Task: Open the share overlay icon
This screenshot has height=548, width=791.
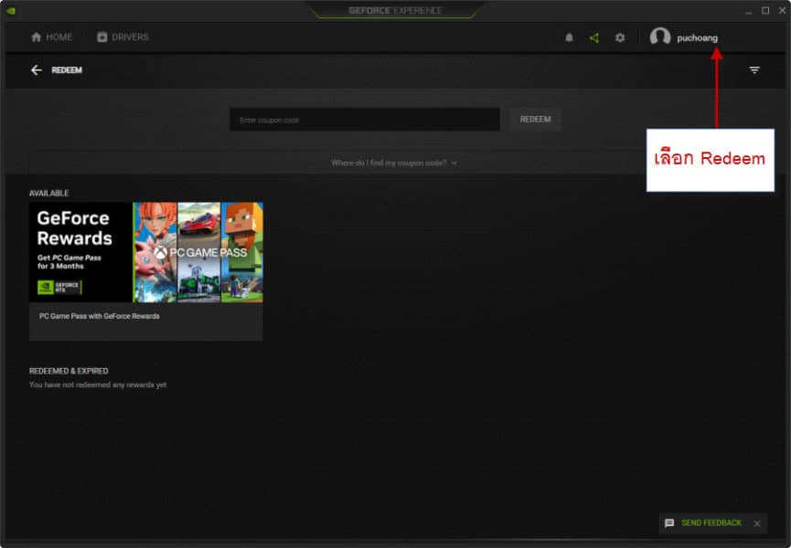Action: click(594, 37)
